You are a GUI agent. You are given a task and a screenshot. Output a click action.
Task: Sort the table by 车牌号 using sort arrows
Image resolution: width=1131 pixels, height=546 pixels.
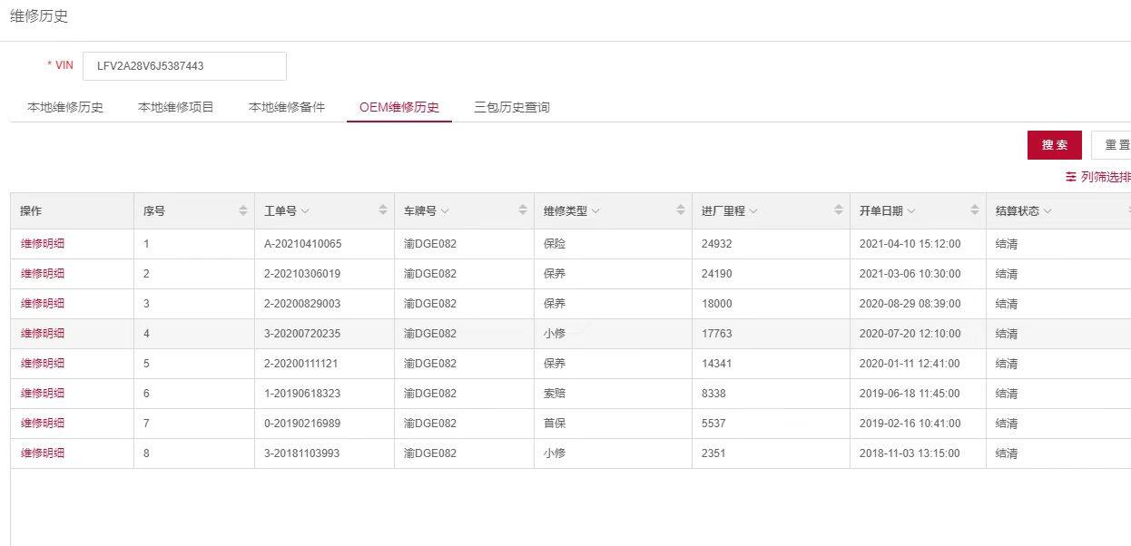pos(523,210)
